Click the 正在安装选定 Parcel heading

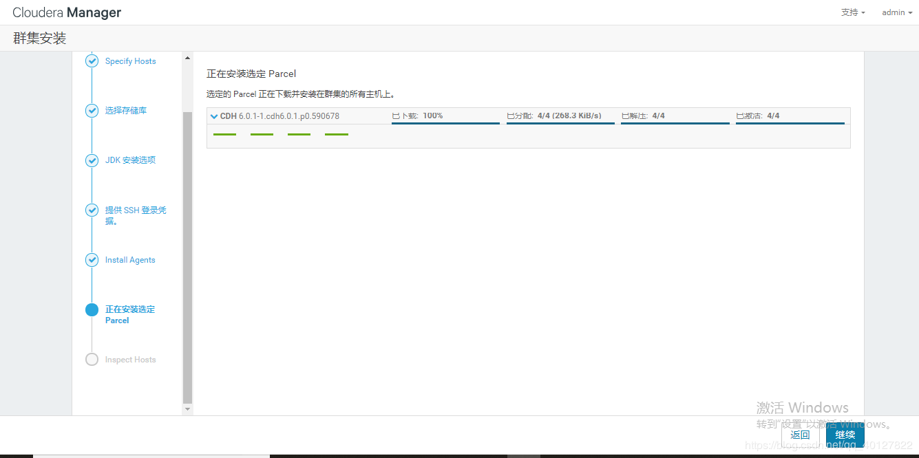click(x=251, y=74)
